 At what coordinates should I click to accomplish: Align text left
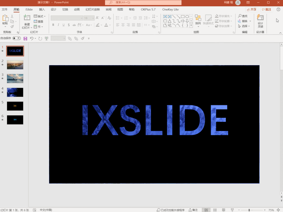point(118,25)
